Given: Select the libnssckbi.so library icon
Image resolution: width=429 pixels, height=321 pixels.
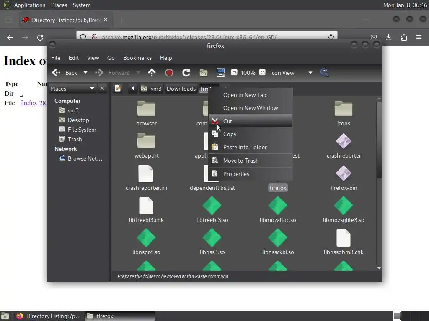Looking at the screenshot, I should [x=278, y=238].
